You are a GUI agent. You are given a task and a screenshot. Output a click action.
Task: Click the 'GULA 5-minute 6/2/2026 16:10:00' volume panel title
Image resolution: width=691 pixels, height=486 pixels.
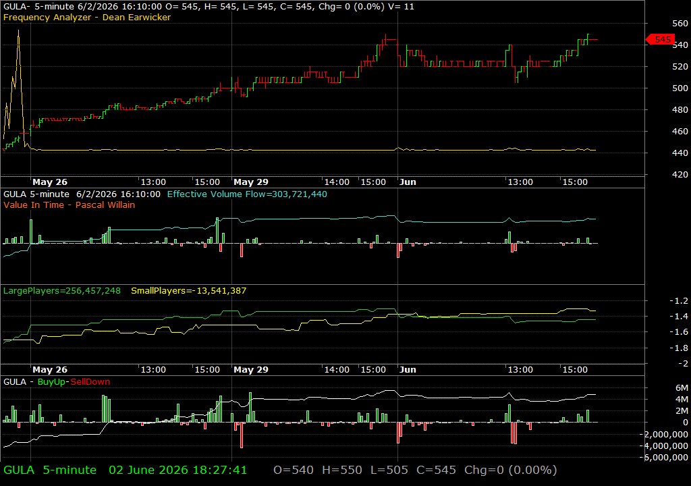(x=82, y=194)
